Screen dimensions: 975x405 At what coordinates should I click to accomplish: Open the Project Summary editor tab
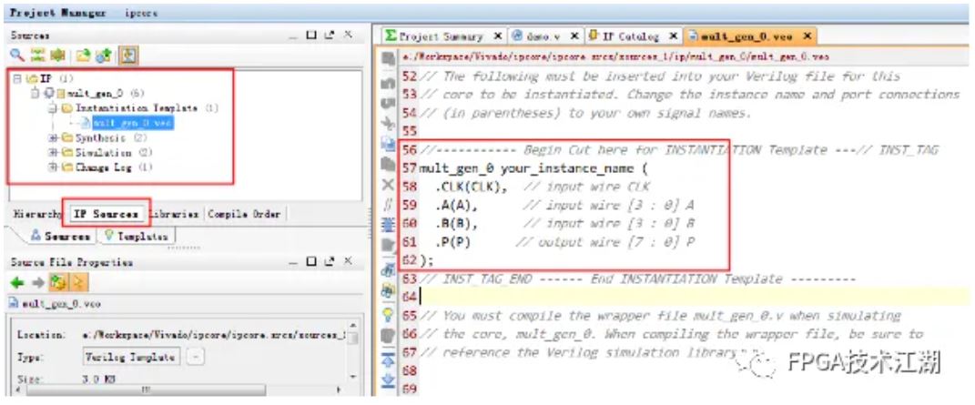coord(443,36)
